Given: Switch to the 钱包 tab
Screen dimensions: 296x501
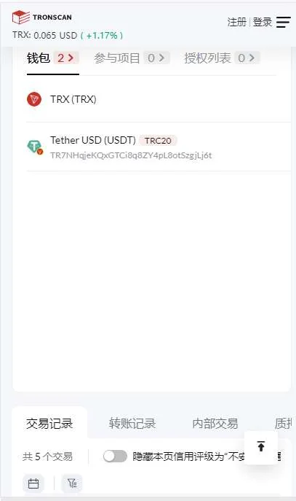Looking at the screenshot, I should [39, 58].
